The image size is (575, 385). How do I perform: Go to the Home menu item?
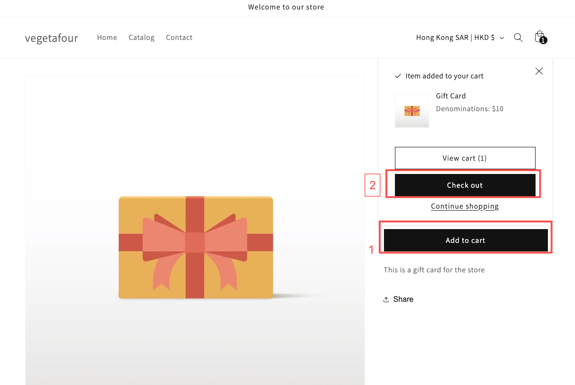tap(107, 38)
